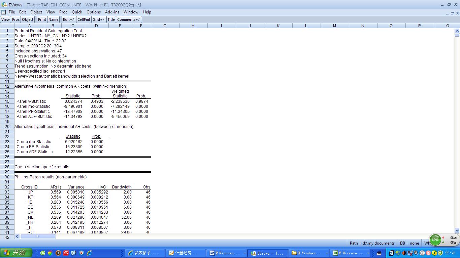Open the Object toolbar button
The width and height of the screenshot is (460, 258).
click(28, 19)
